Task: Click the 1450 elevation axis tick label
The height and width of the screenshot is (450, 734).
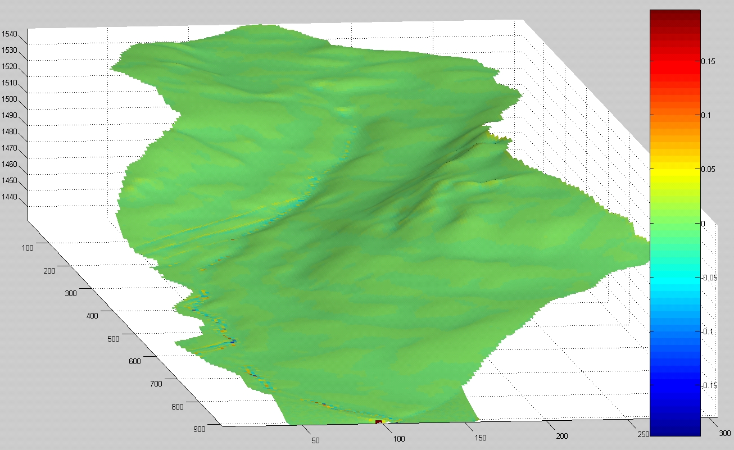Action: coord(9,181)
